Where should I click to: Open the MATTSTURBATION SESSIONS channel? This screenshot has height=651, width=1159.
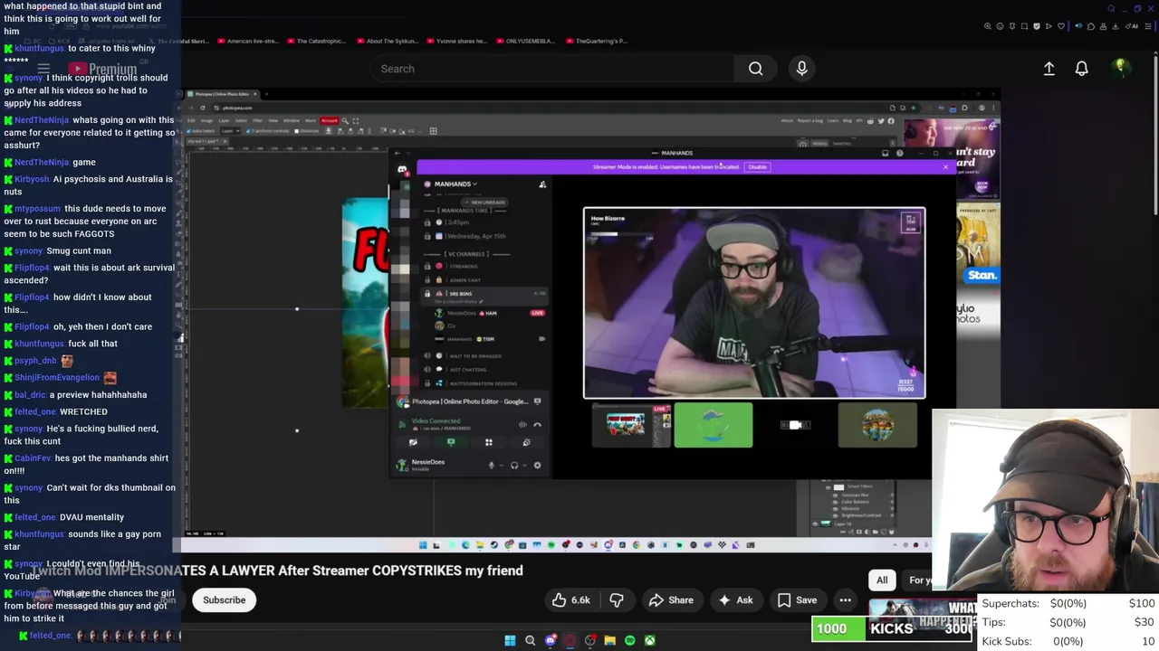(484, 383)
